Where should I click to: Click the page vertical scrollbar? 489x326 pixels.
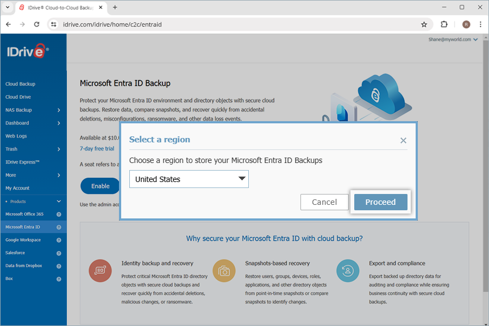click(486, 165)
